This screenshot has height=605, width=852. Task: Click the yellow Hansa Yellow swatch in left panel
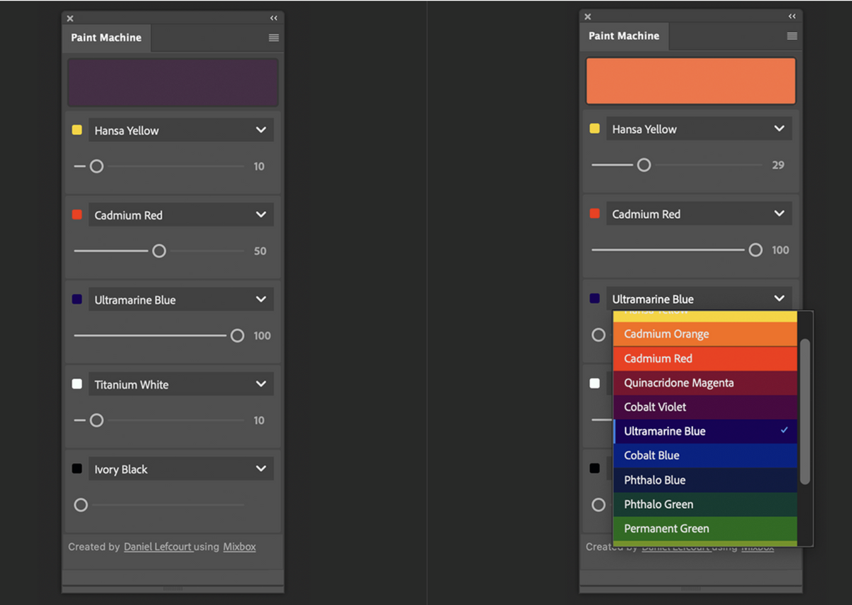(77, 130)
